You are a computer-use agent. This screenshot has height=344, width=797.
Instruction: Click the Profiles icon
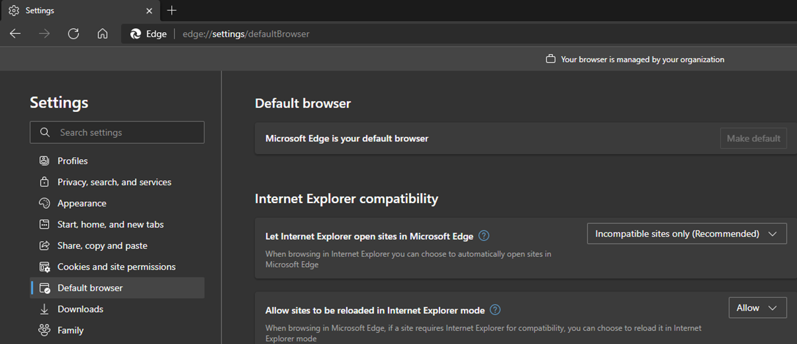(44, 160)
